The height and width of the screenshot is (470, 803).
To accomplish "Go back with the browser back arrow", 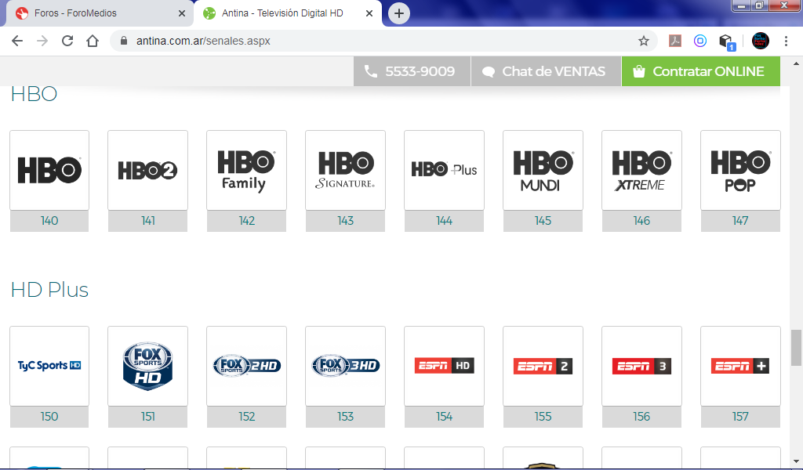I will click(17, 41).
